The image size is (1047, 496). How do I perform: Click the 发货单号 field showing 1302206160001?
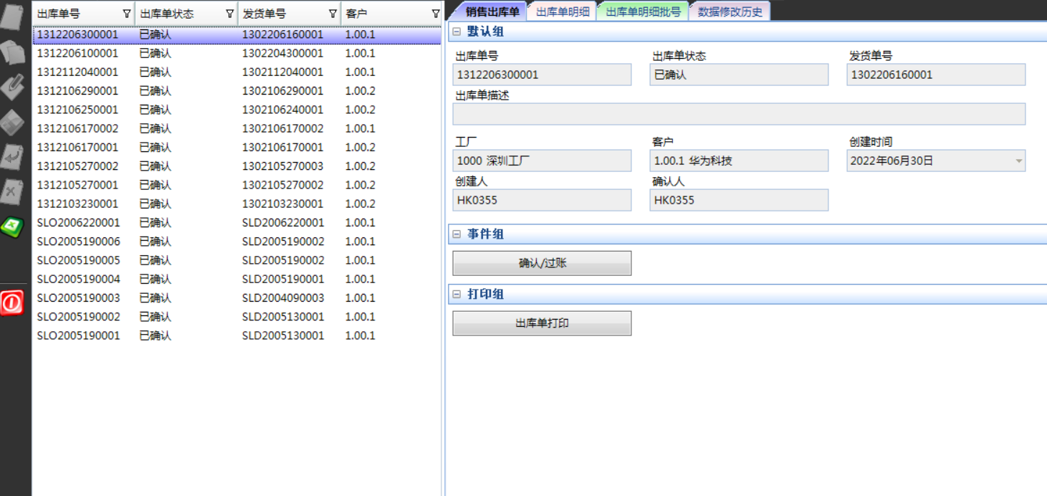(936, 75)
